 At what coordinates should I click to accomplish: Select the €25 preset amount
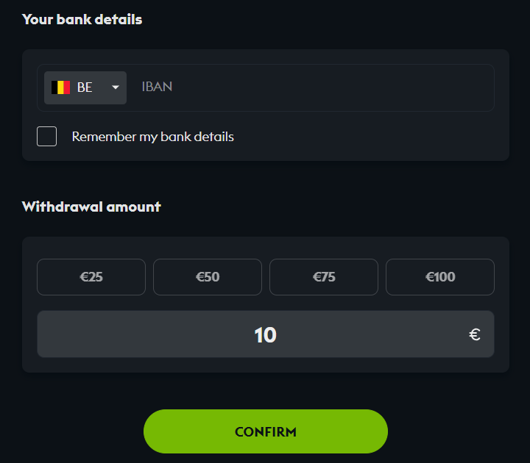tap(91, 277)
